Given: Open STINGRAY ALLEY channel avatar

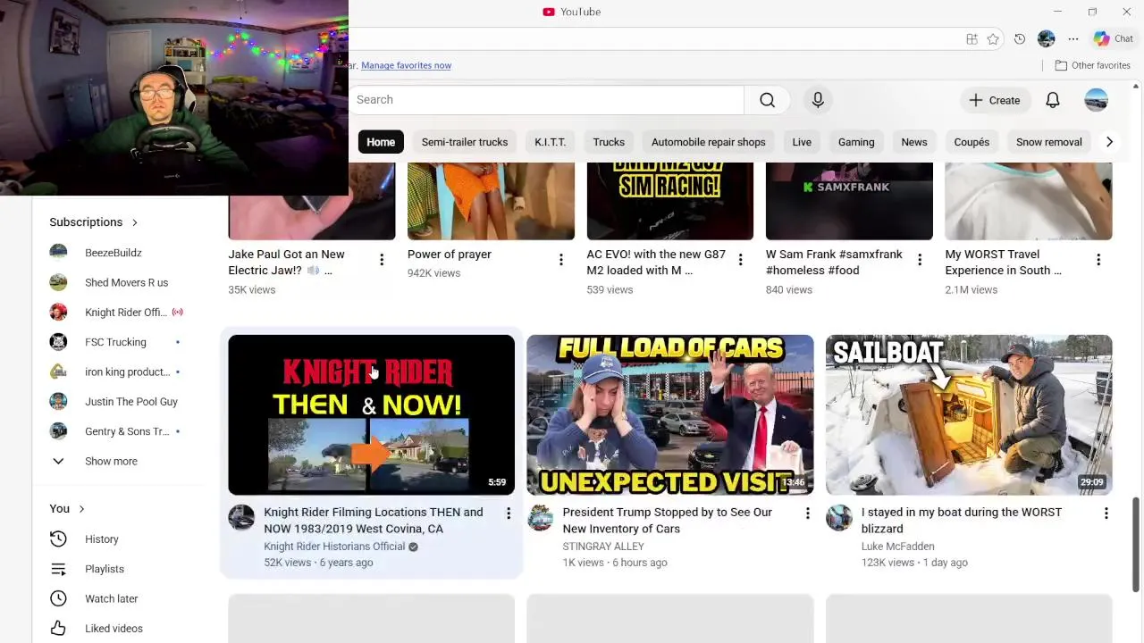Looking at the screenshot, I should click(540, 517).
